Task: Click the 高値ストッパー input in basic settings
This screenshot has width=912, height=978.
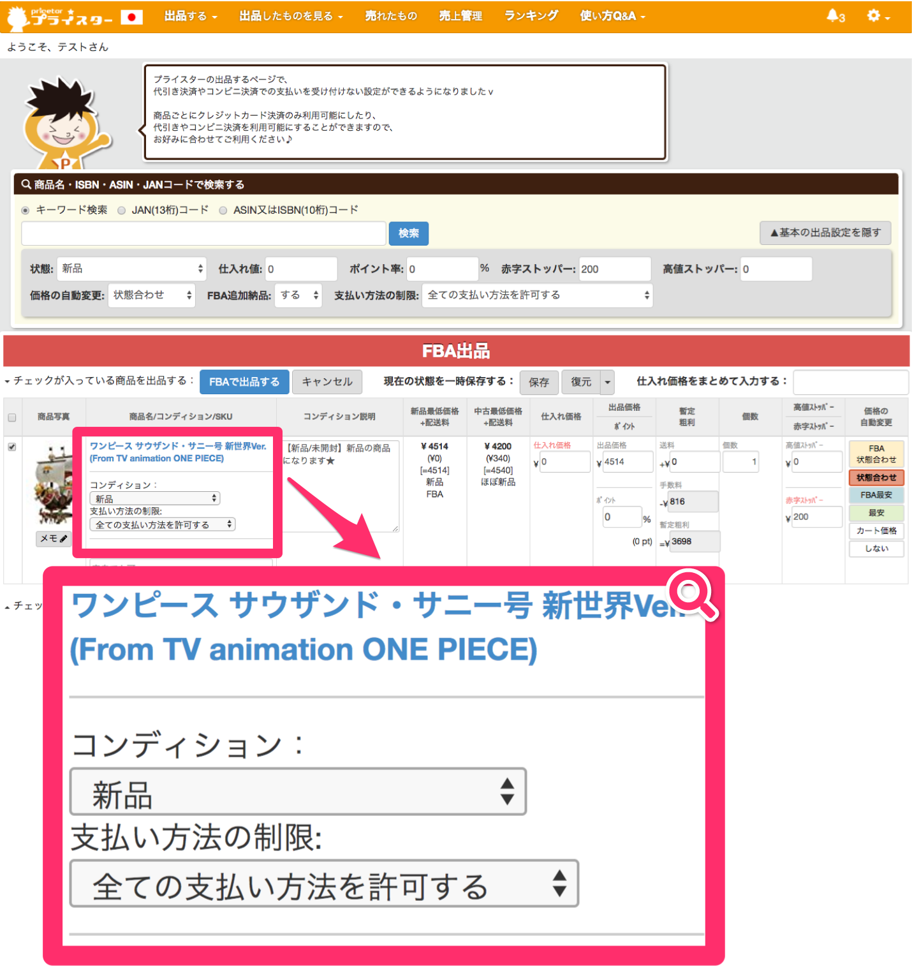Action: (776, 269)
